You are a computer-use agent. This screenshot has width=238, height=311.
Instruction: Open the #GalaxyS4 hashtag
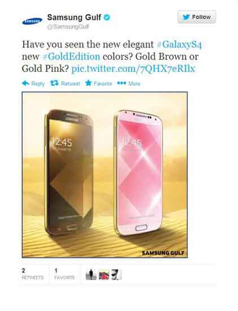point(180,45)
